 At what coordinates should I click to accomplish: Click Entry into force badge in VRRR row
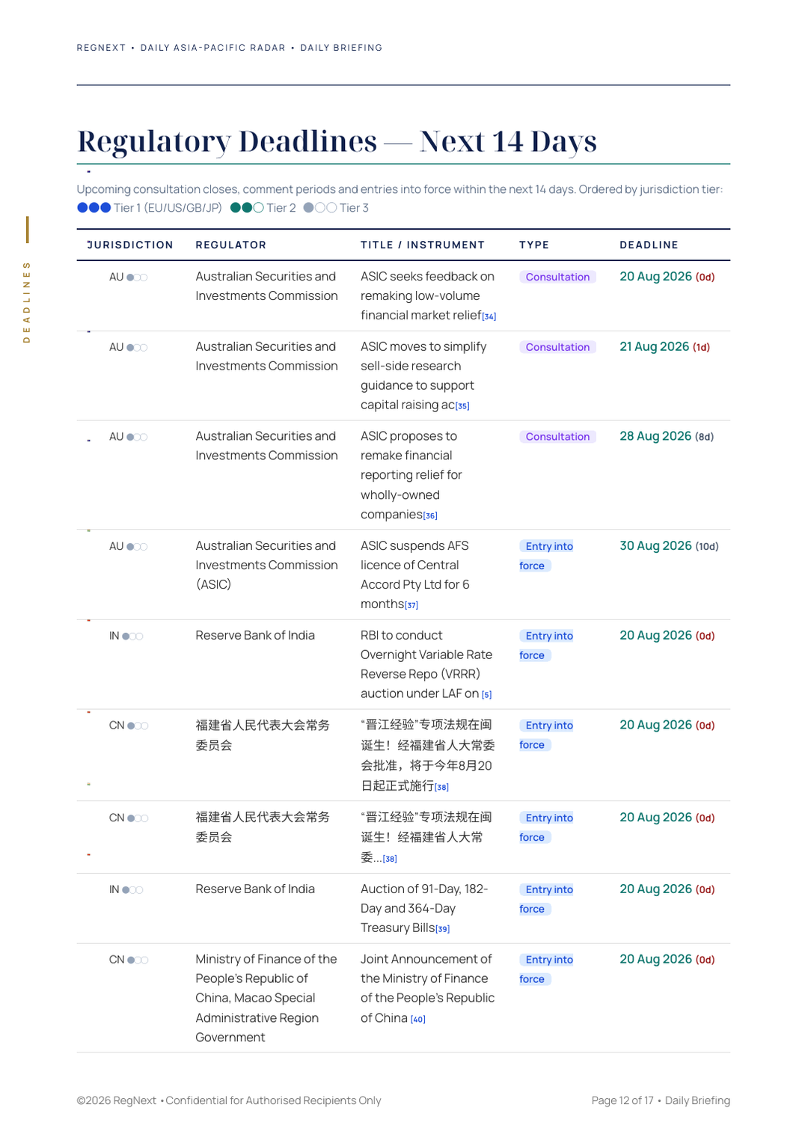click(x=547, y=646)
